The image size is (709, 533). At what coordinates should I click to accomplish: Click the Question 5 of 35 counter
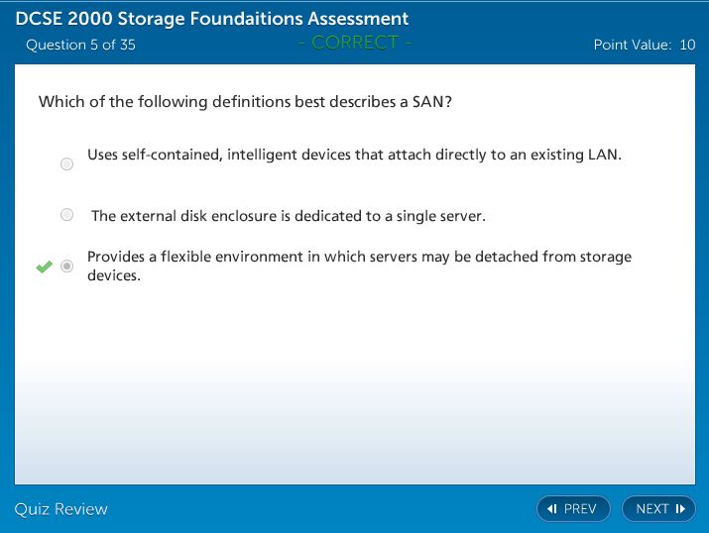click(80, 45)
